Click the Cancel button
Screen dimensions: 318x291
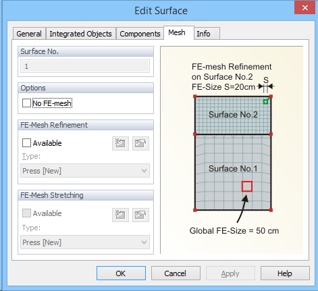176,273
